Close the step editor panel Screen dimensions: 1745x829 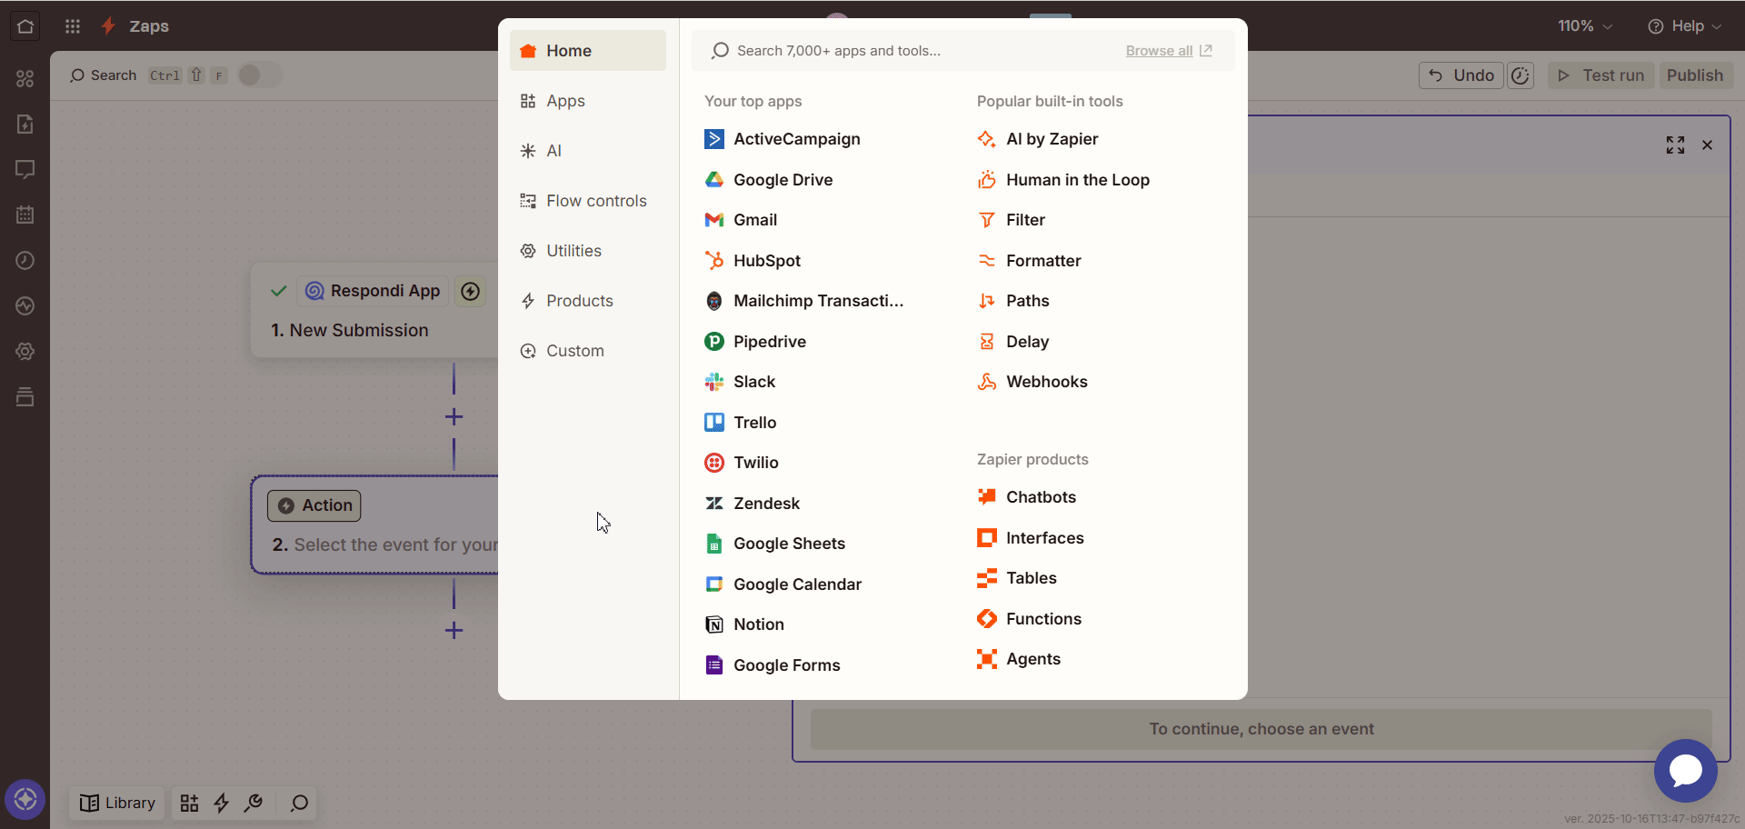[x=1708, y=145]
